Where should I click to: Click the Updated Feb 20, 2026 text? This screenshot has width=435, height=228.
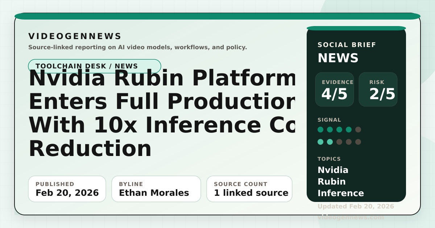coord(356,206)
